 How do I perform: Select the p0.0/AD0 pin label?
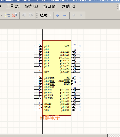click(x=65, y=52)
